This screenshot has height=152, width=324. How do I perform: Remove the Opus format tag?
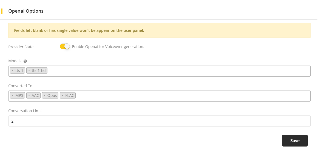point(45,95)
